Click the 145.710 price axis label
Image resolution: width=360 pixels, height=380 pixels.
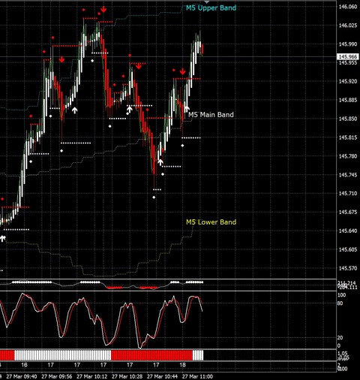(x=348, y=194)
